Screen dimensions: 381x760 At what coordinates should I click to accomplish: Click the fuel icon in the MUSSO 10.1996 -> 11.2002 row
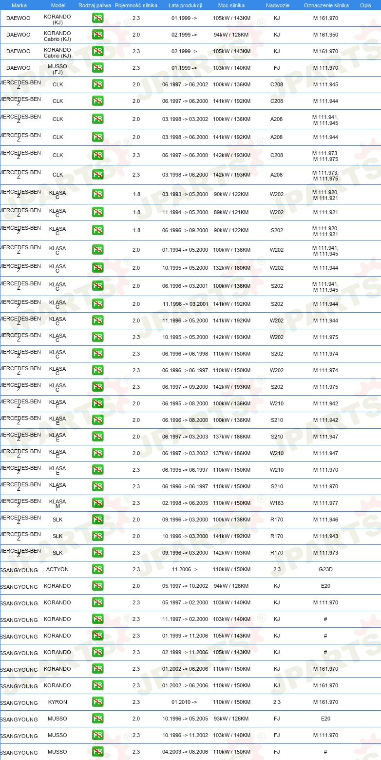coord(98,735)
